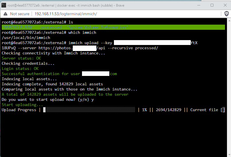
Task: Minimize the Brave terminal window
Action: [199, 5]
